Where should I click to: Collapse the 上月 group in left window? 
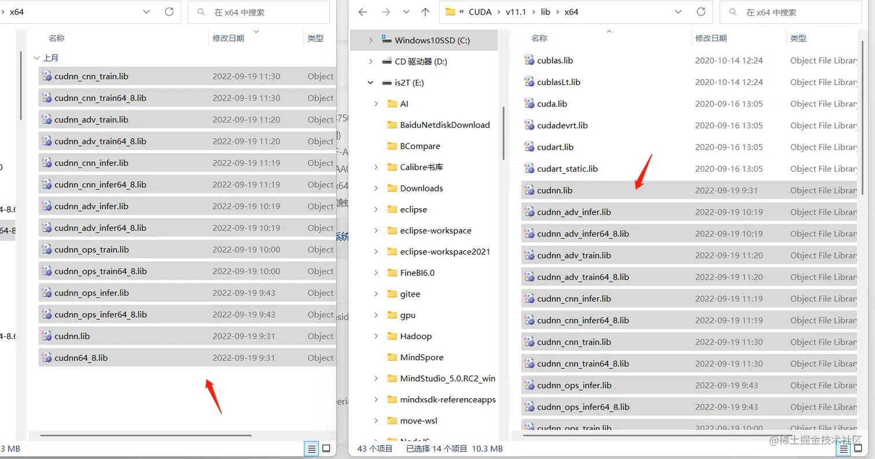(36, 58)
